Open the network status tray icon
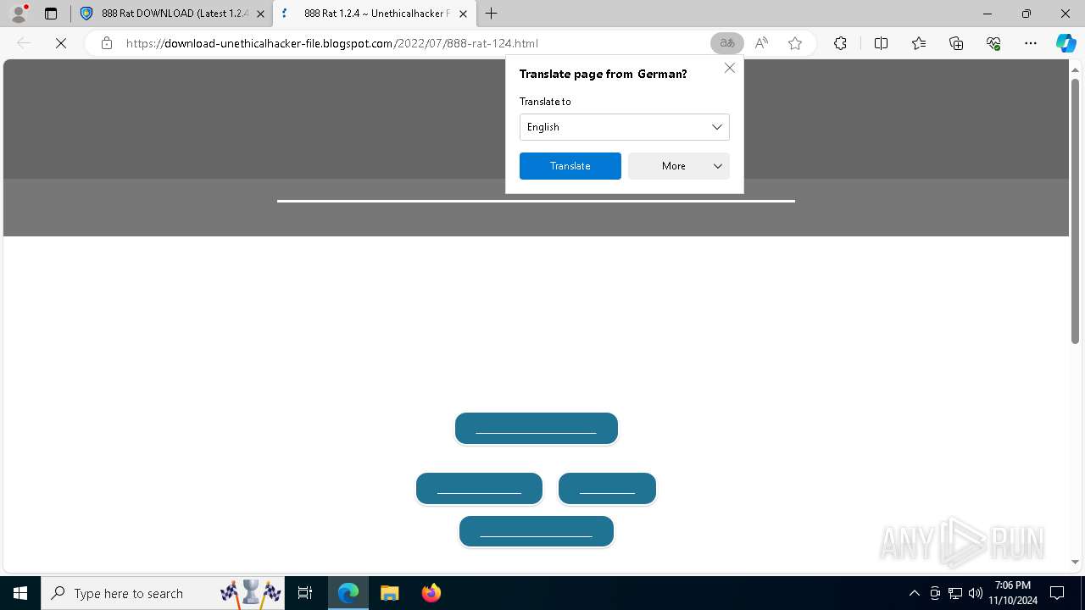 (x=955, y=593)
